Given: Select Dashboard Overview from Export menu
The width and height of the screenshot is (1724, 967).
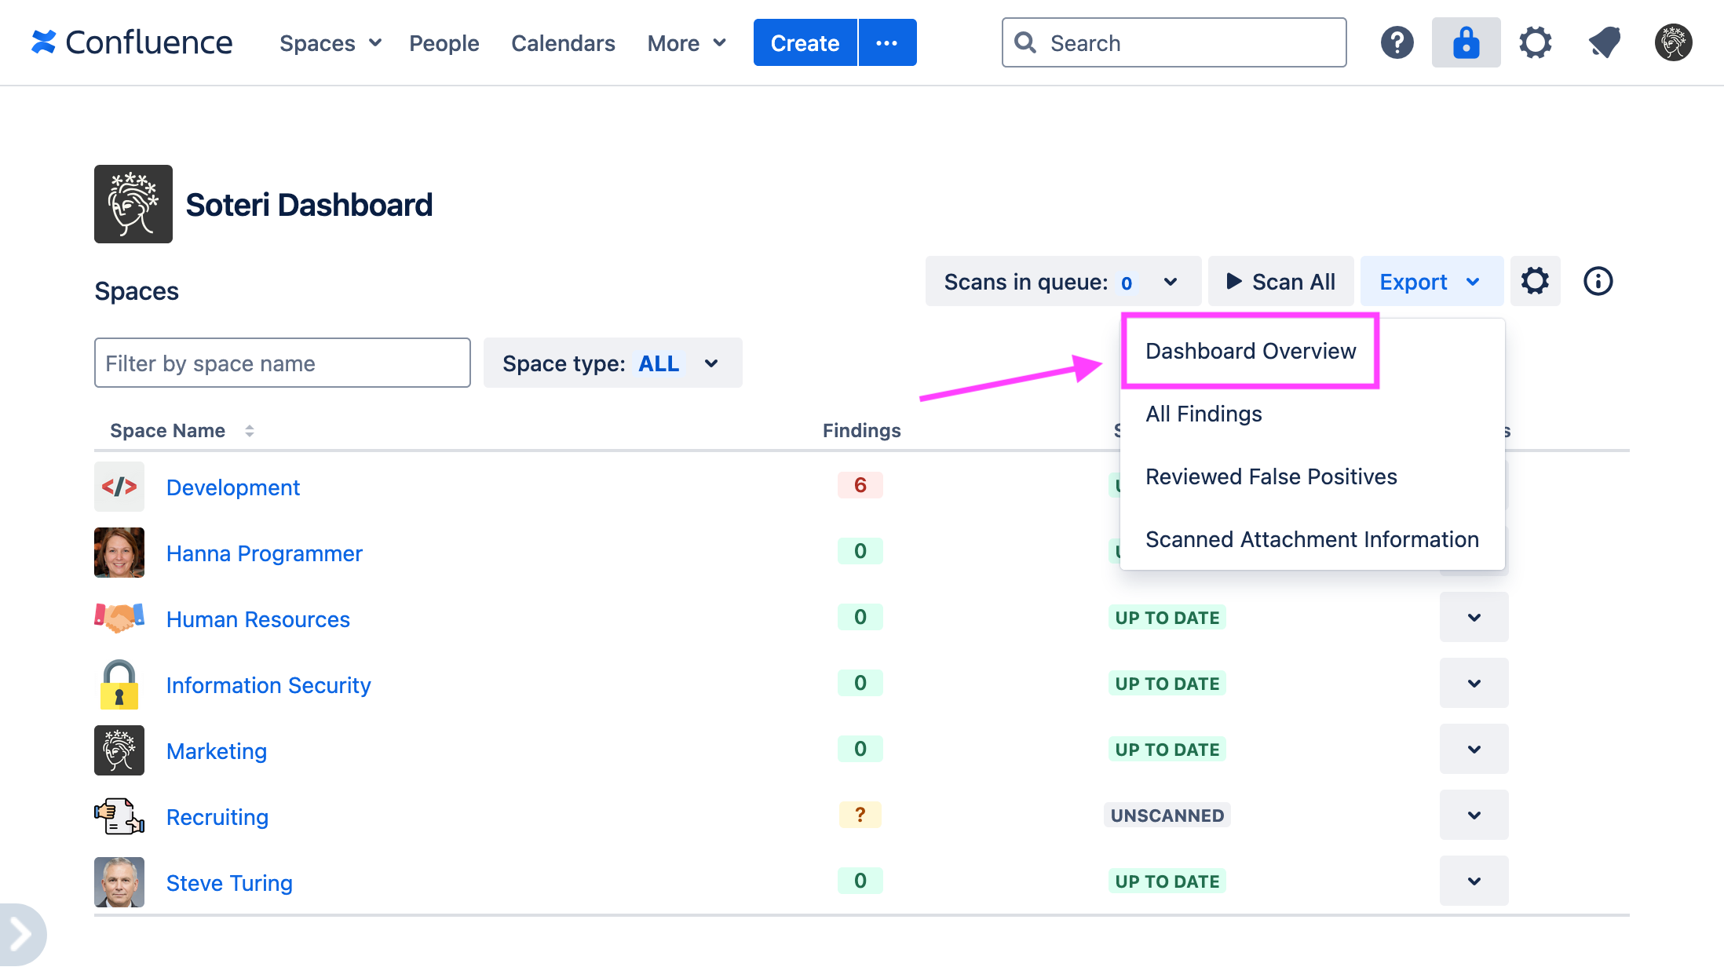Looking at the screenshot, I should tap(1250, 351).
